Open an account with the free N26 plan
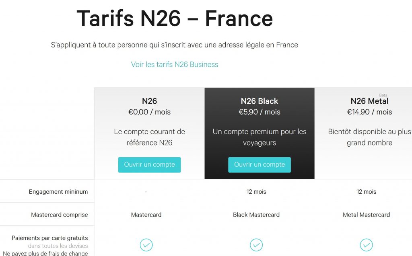 coord(149,164)
